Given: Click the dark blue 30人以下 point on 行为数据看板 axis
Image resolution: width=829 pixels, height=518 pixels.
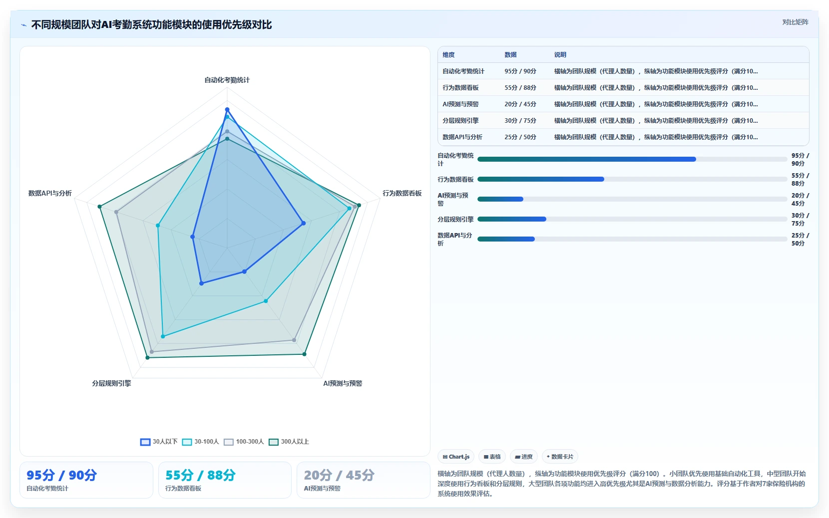Looking at the screenshot, I should click(x=303, y=224).
